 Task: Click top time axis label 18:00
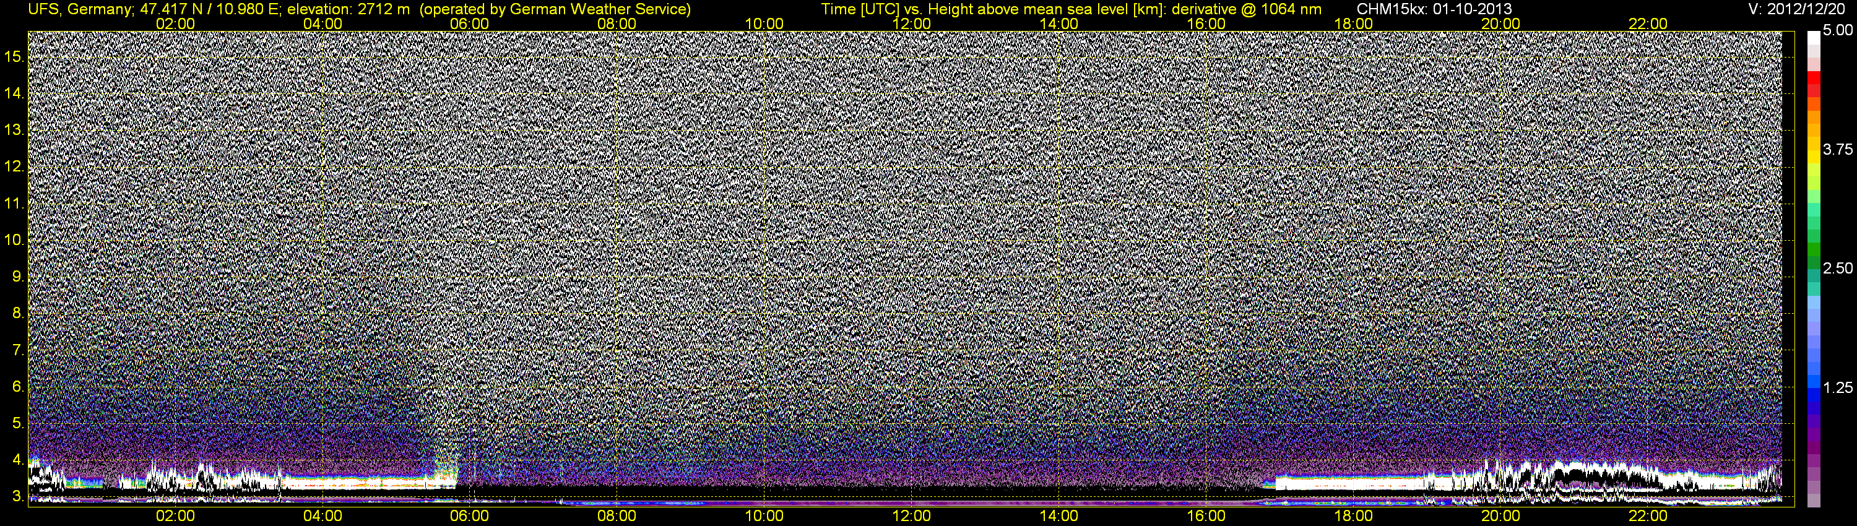(x=1353, y=24)
